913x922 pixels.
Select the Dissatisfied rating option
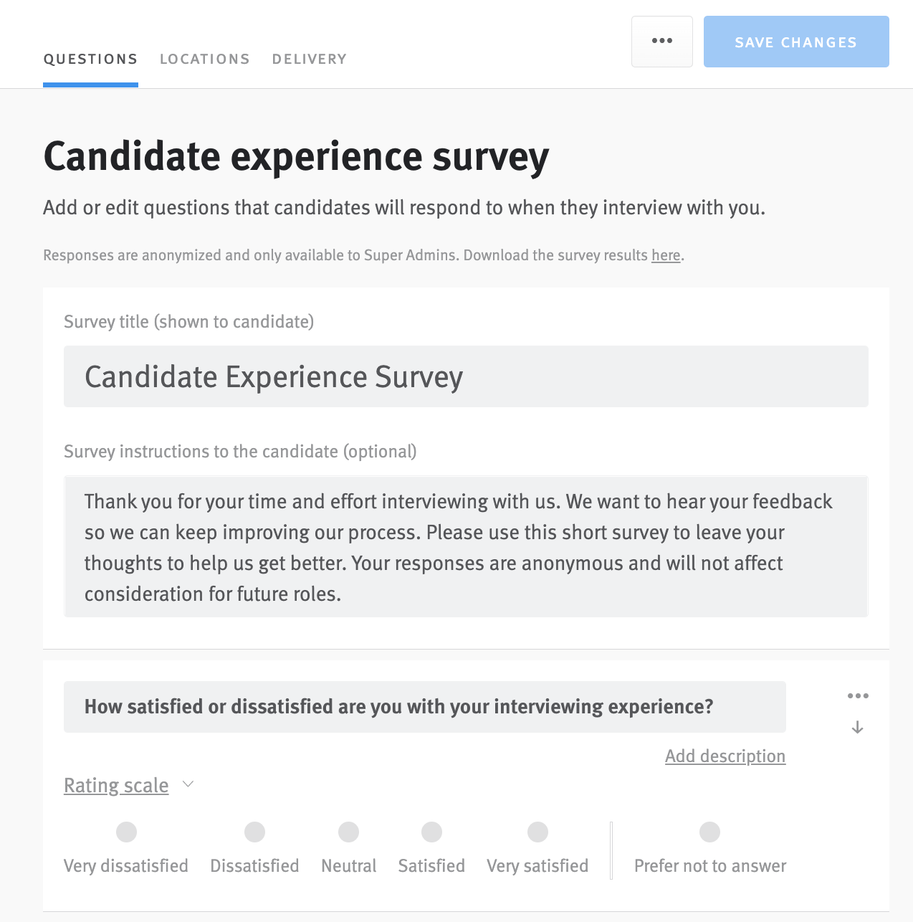[x=254, y=832]
